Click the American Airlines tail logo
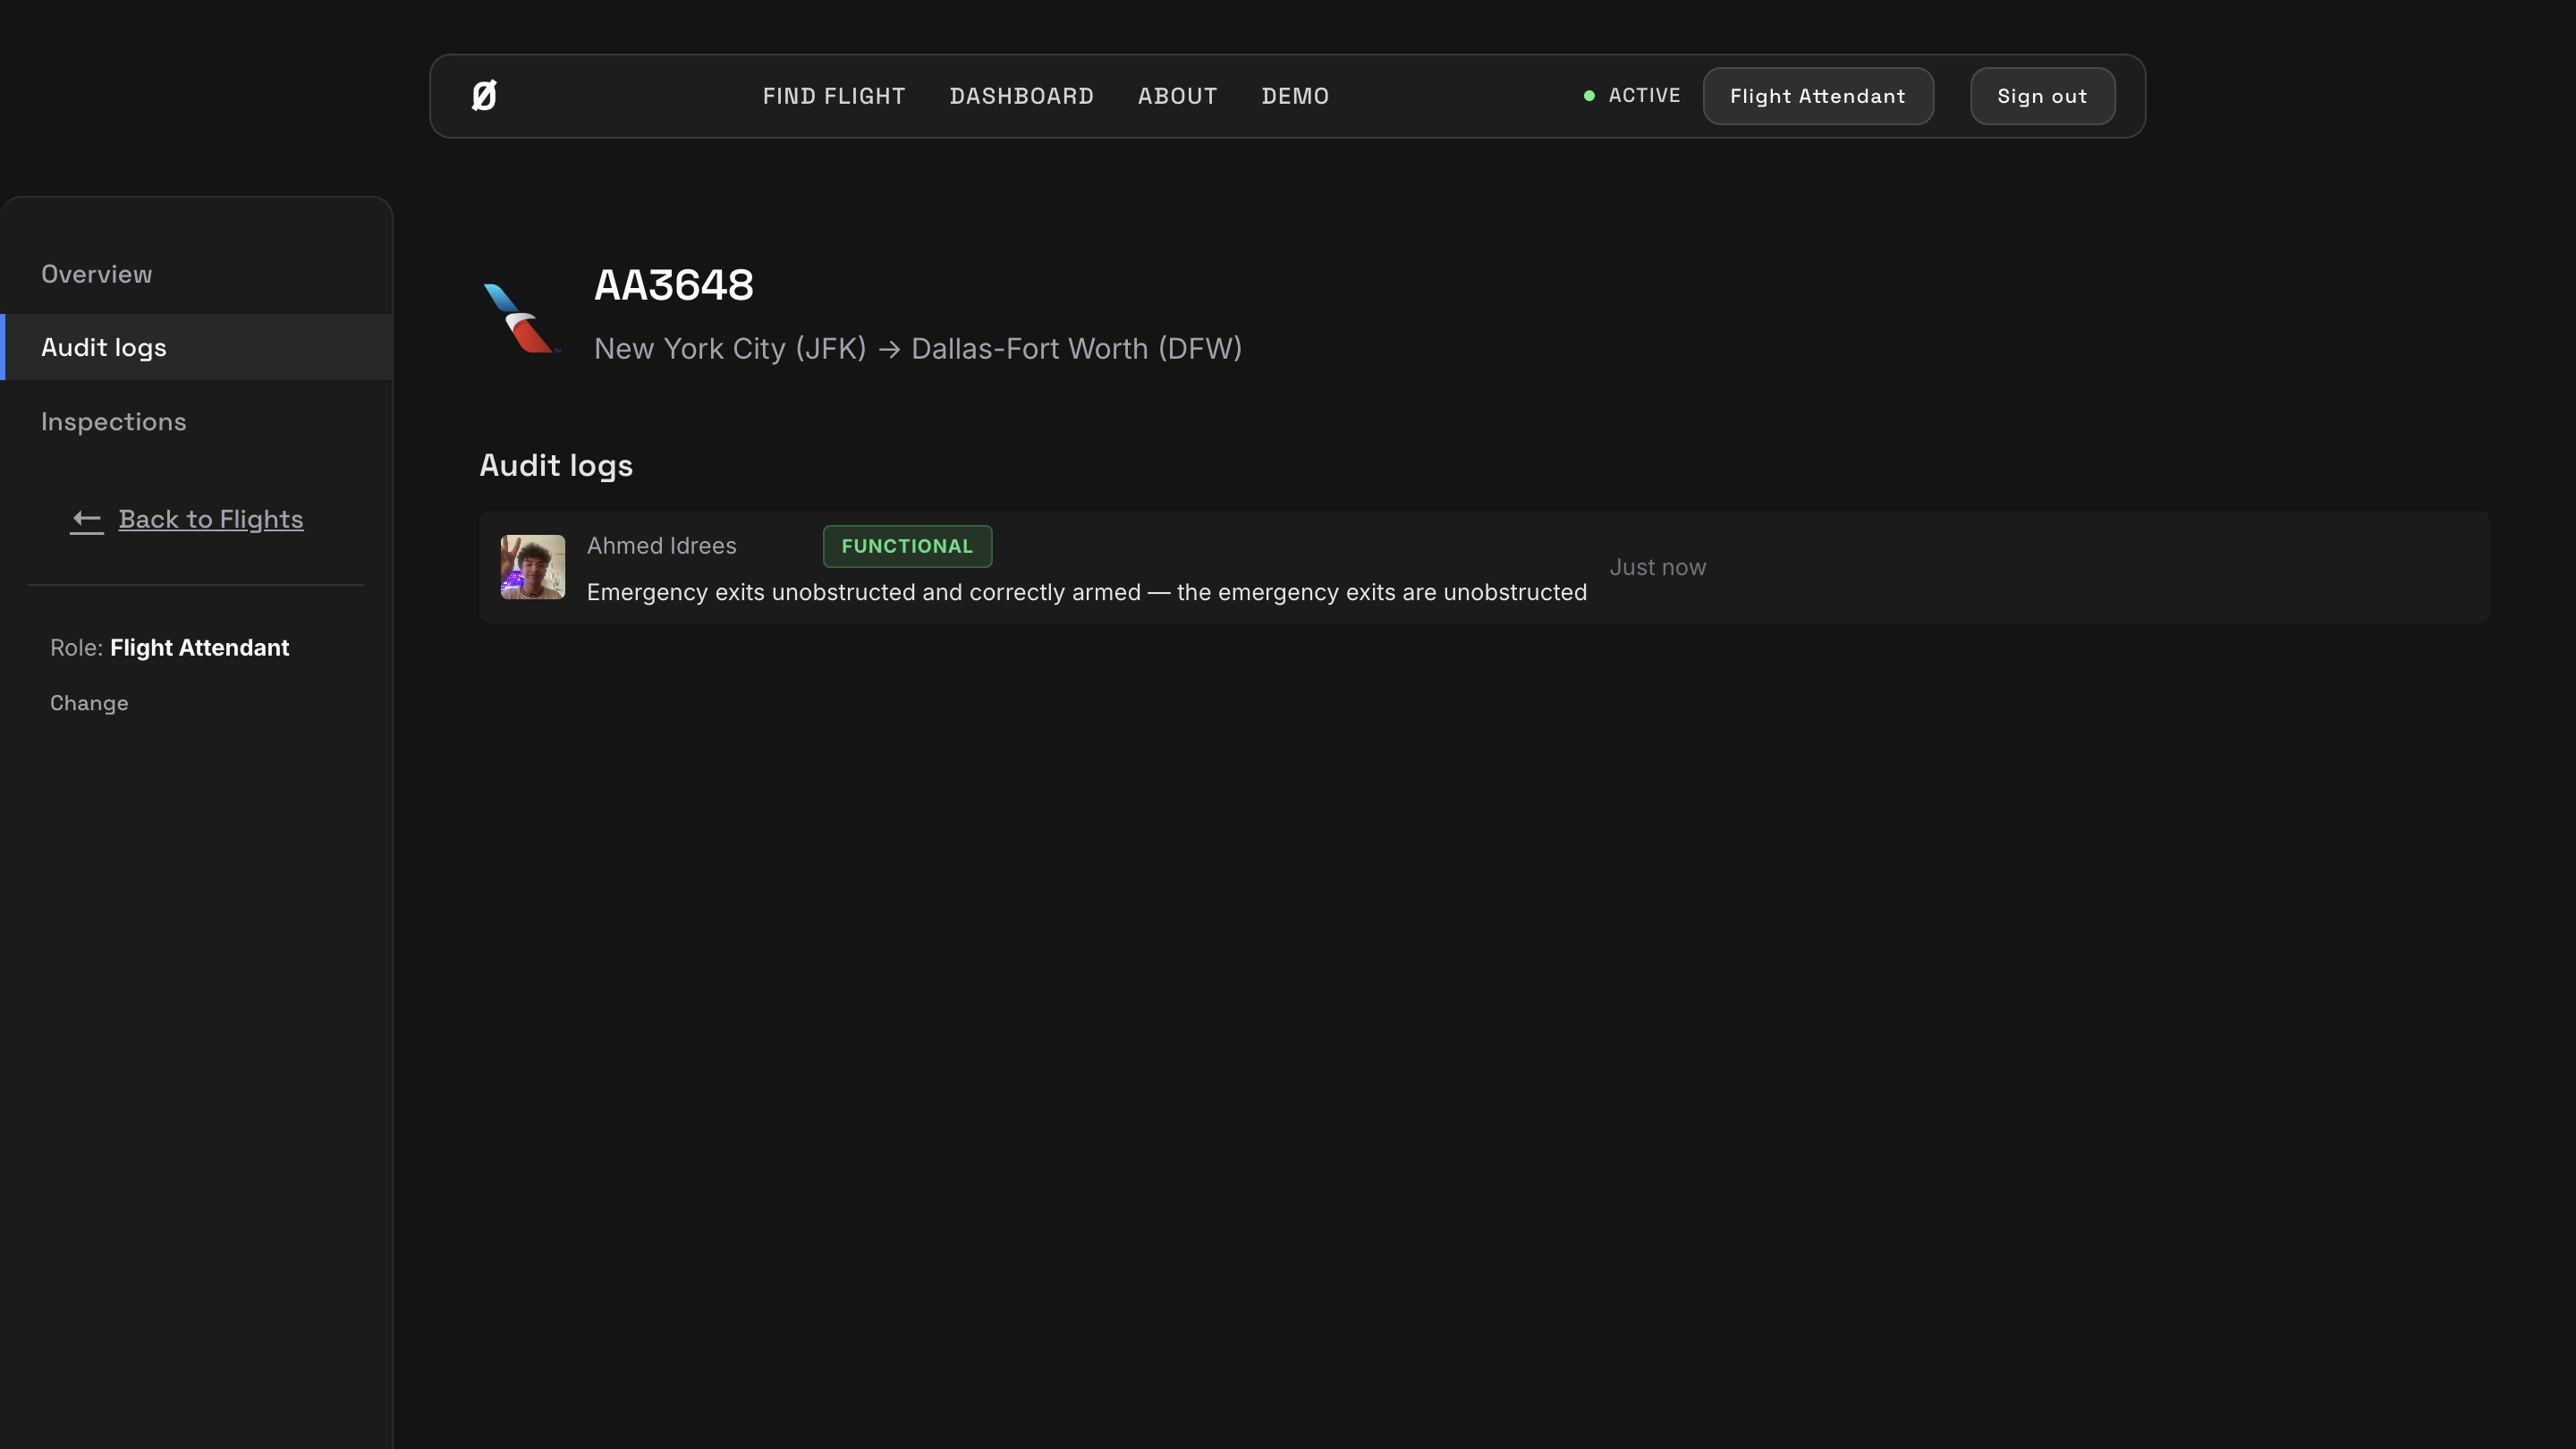2576x1449 pixels. pyautogui.click(x=520, y=318)
